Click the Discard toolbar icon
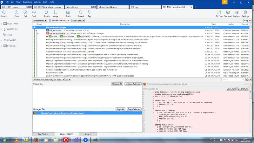Screen dimensions: 254x143 [81, 14]
